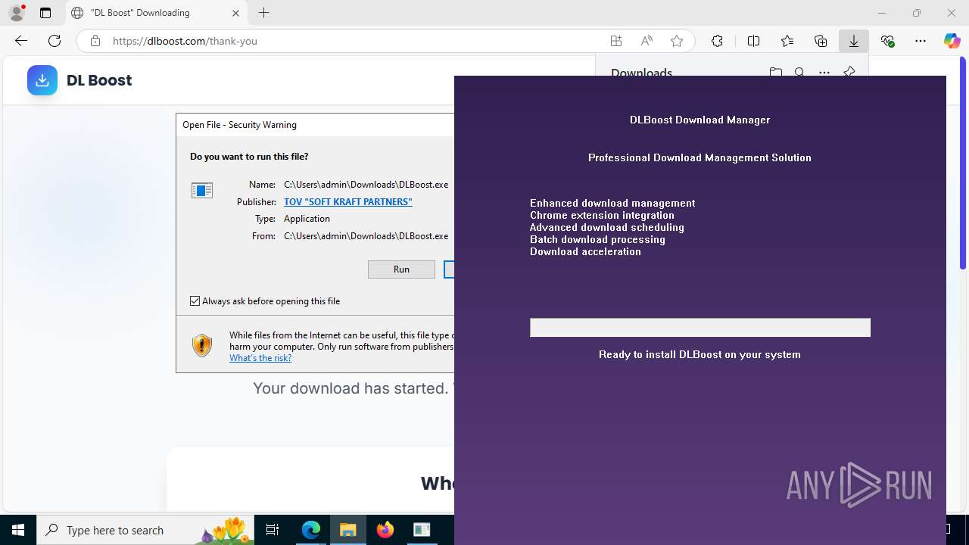
Task: Open the What's the risk? link
Action: click(260, 358)
